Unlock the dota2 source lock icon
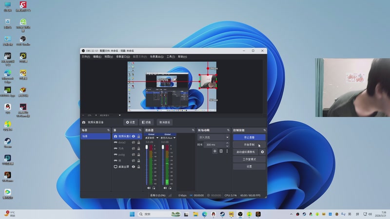Screen dimensions: 390x219 (x=138, y=142)
